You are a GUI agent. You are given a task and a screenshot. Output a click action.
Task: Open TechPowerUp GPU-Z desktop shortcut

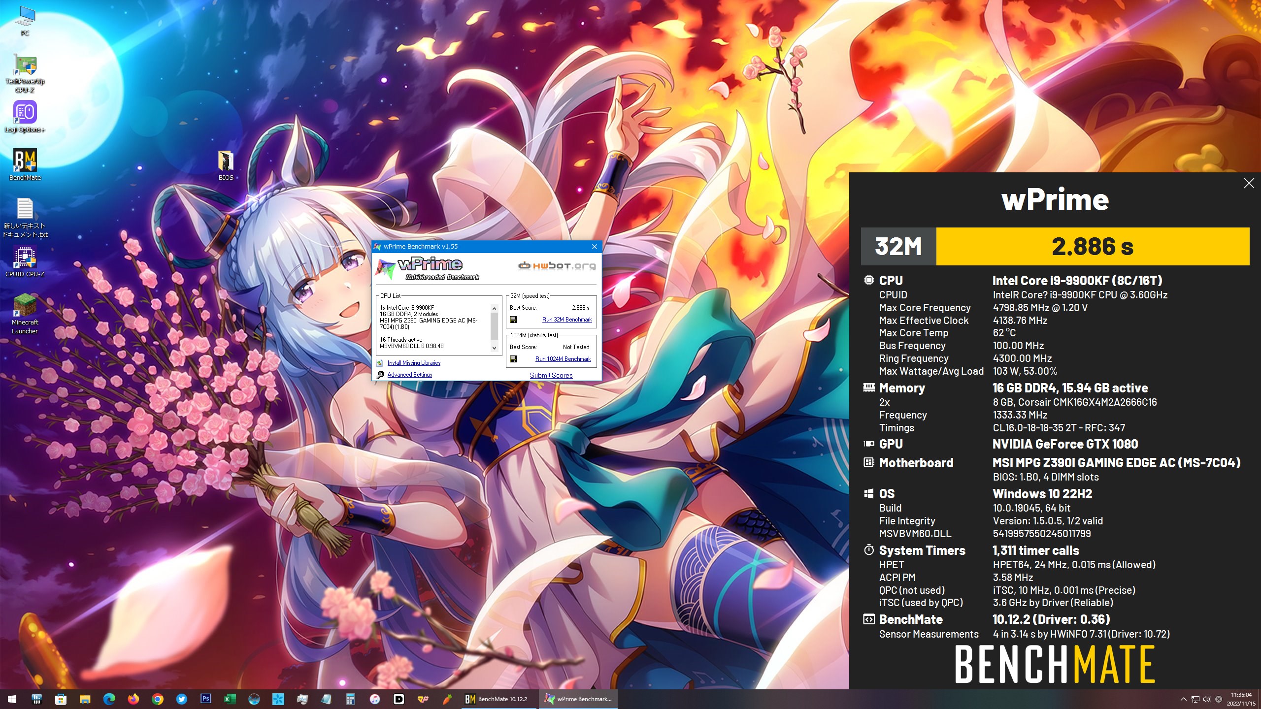25,74
